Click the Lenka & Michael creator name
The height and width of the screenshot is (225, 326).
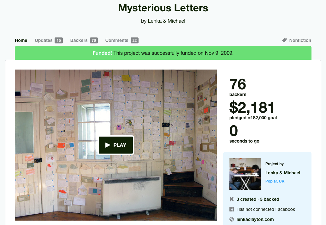(x=283, y=173)
